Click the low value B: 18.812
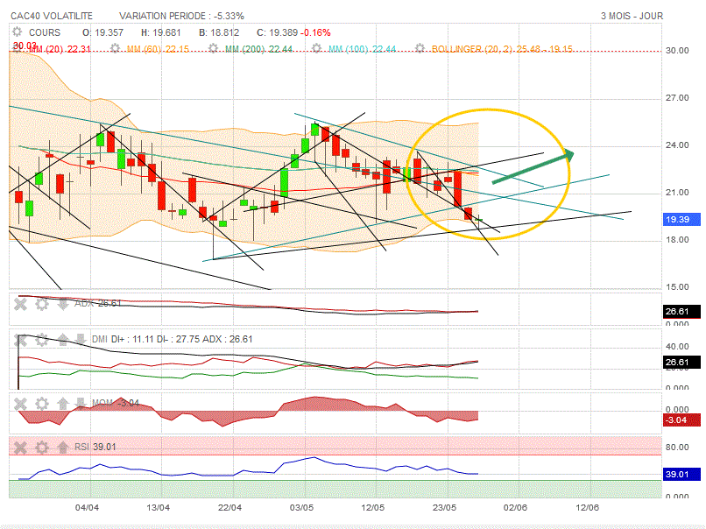Image resolution: width=706 pixels, height=529 pixels. pyautogui.click(x=219, y=32)
